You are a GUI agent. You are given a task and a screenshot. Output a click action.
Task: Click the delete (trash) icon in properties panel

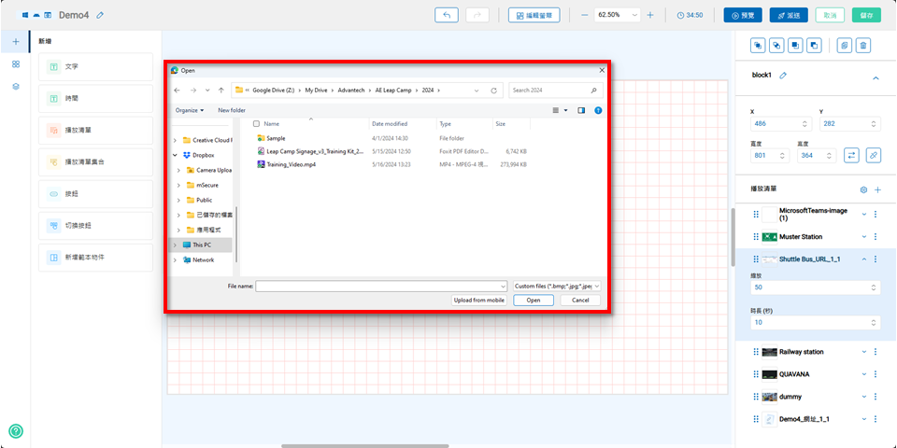click(863, 45)
